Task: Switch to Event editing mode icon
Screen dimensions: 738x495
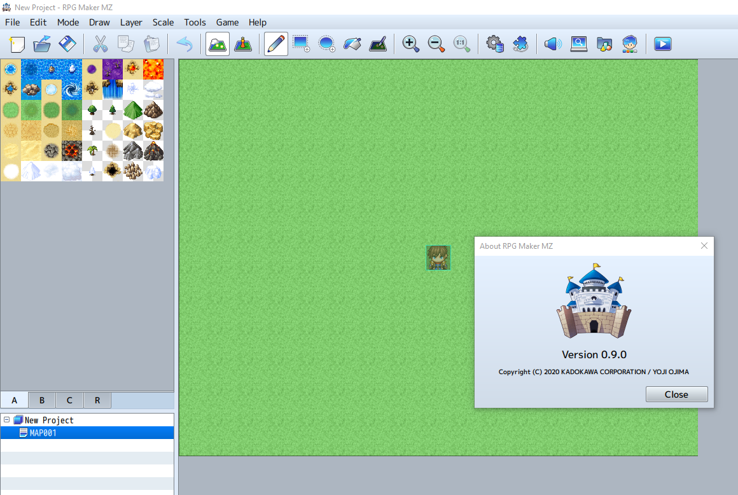Action: point(243,45)
